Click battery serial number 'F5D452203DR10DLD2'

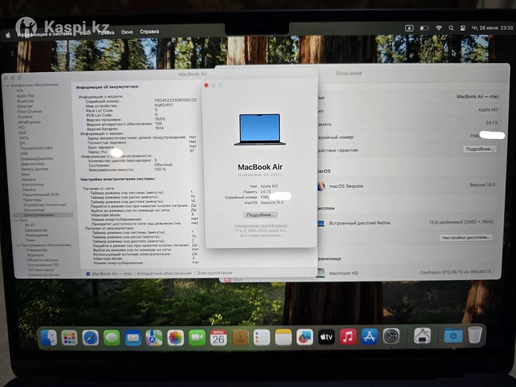coord(175,100)
